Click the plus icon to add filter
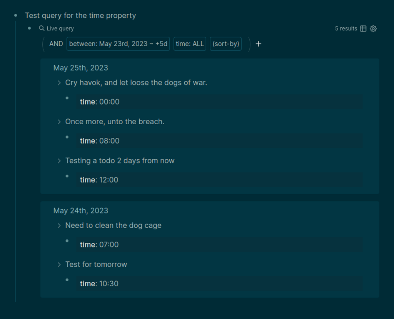The height and width of the screenshot is (319, 394). (x=259, y=44)
